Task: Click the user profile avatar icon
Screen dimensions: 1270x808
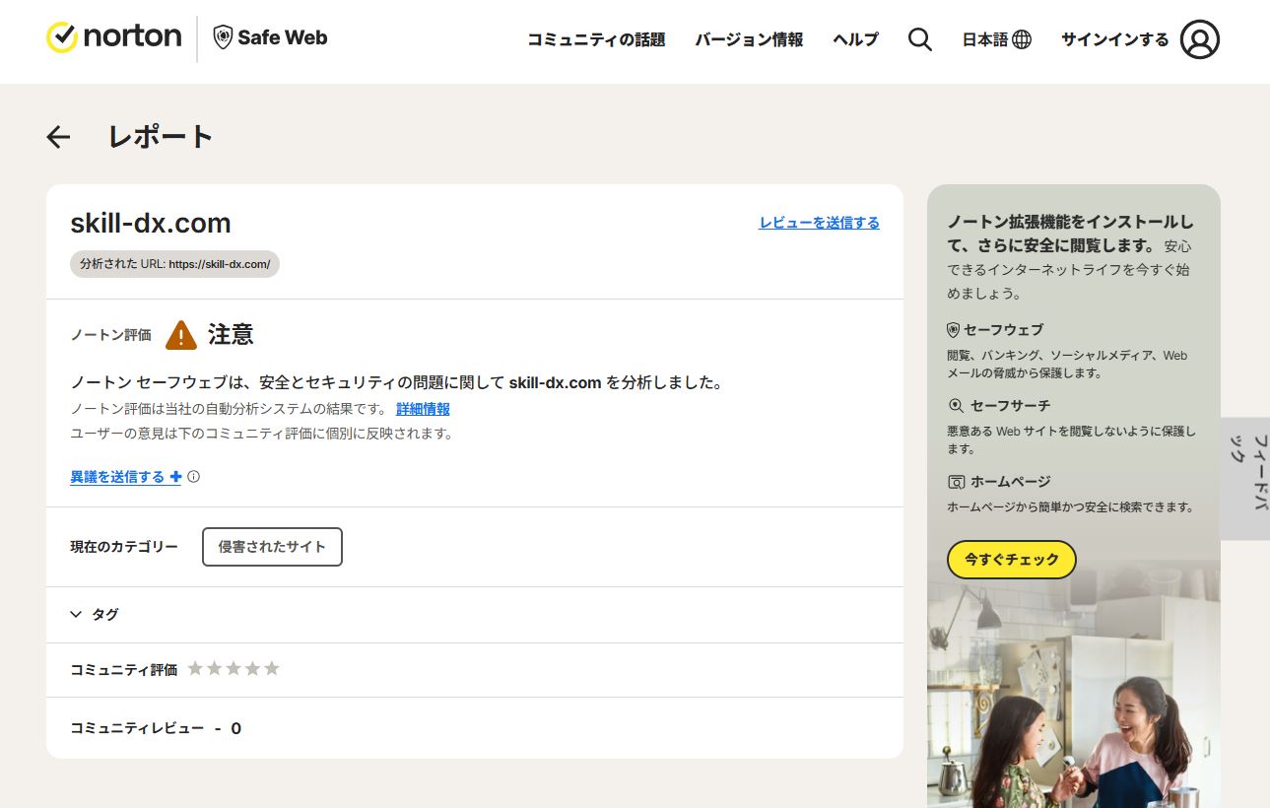Action: 1199,39
